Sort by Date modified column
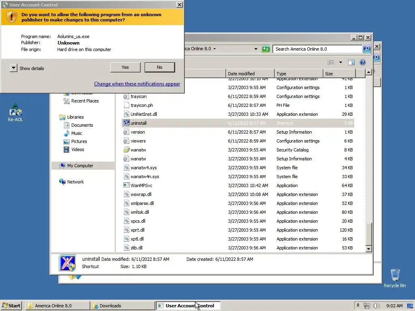 coord(250,74)
